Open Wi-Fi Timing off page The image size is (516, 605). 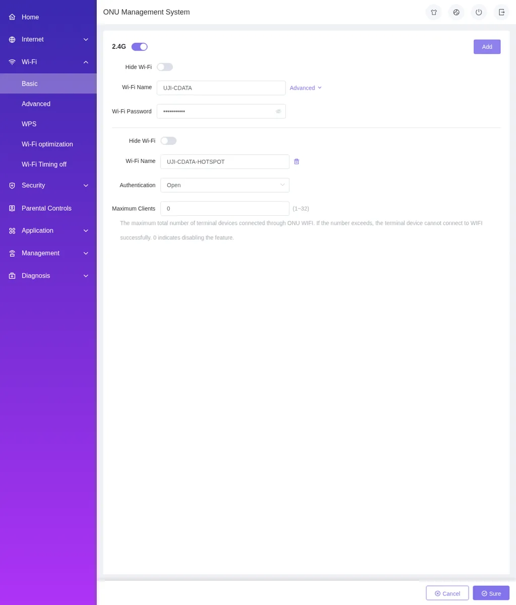[48, 164]
